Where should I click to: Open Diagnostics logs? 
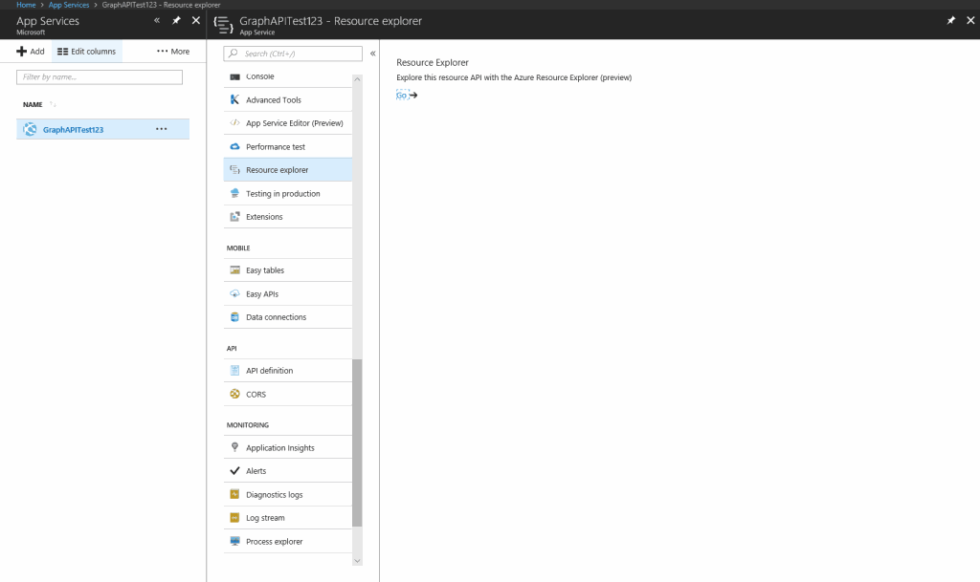287,495
